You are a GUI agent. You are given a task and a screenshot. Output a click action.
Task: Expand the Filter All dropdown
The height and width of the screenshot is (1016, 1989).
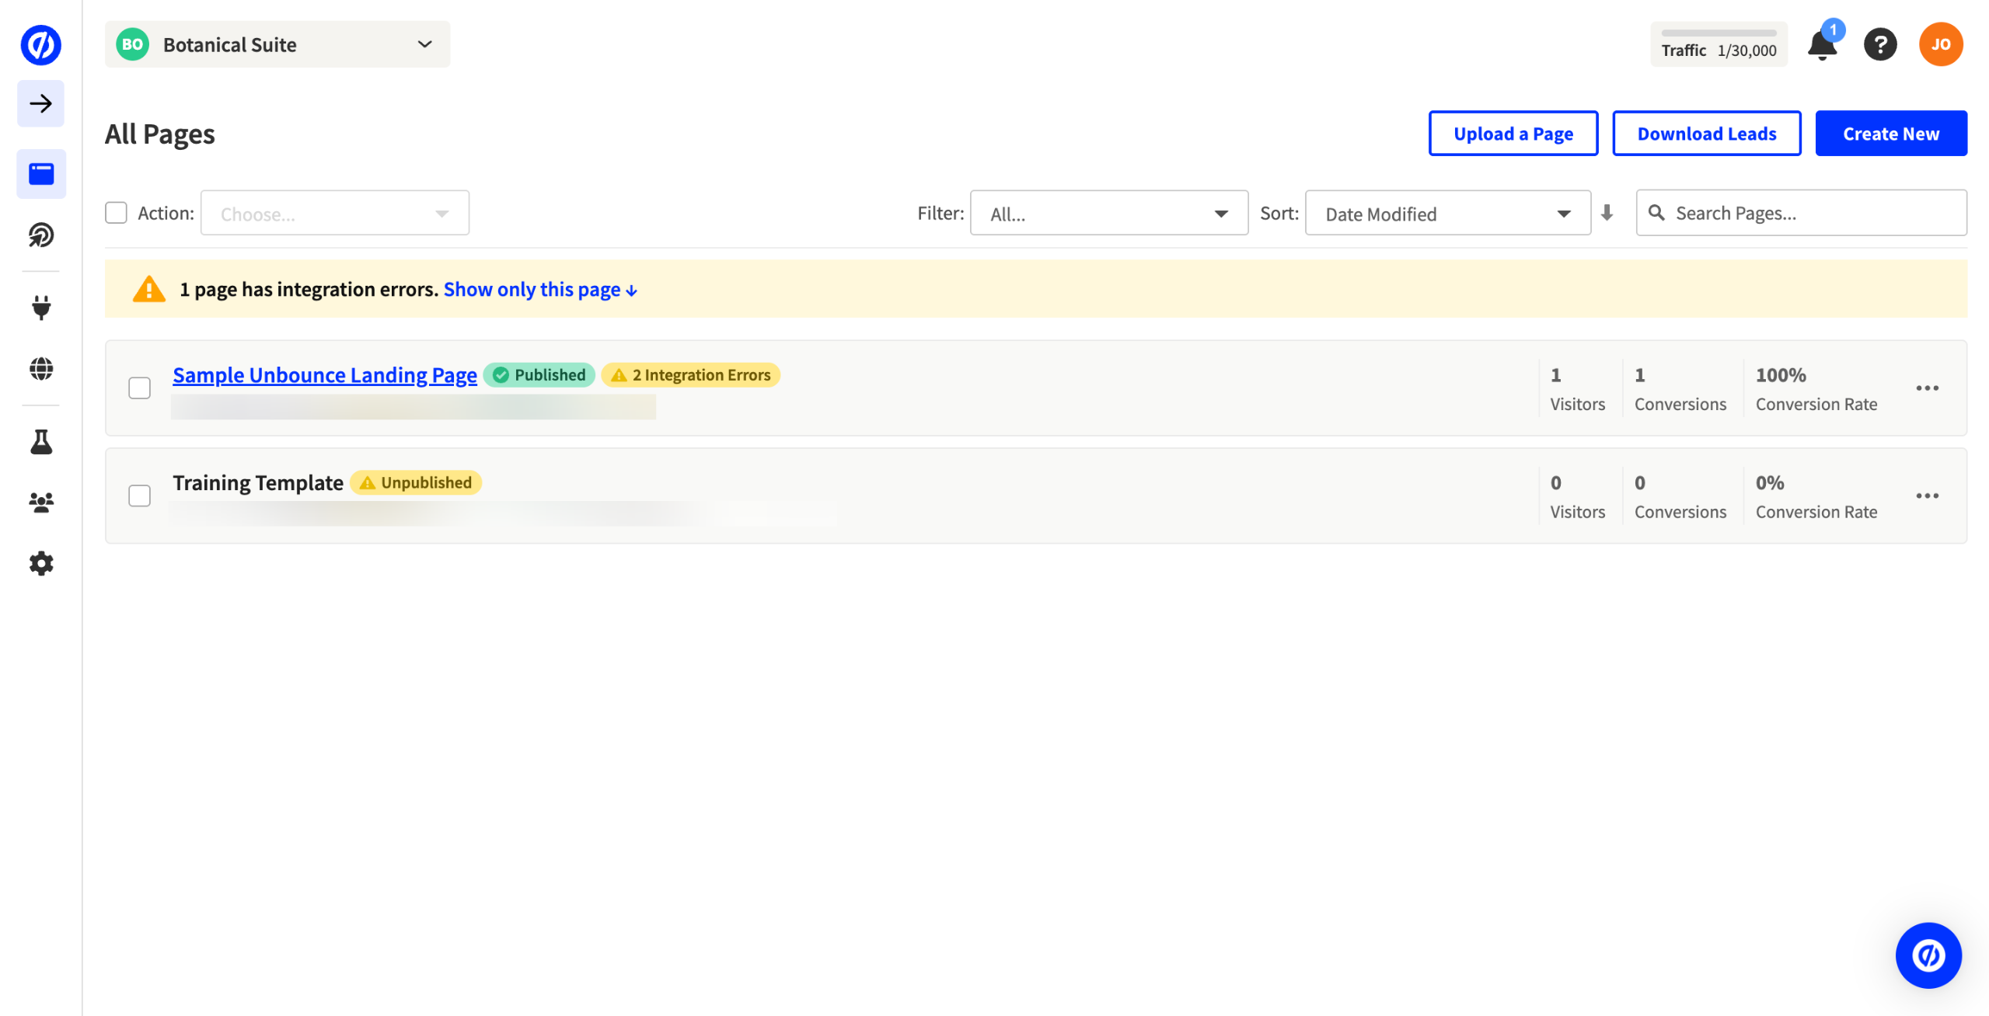(1108, 214)
